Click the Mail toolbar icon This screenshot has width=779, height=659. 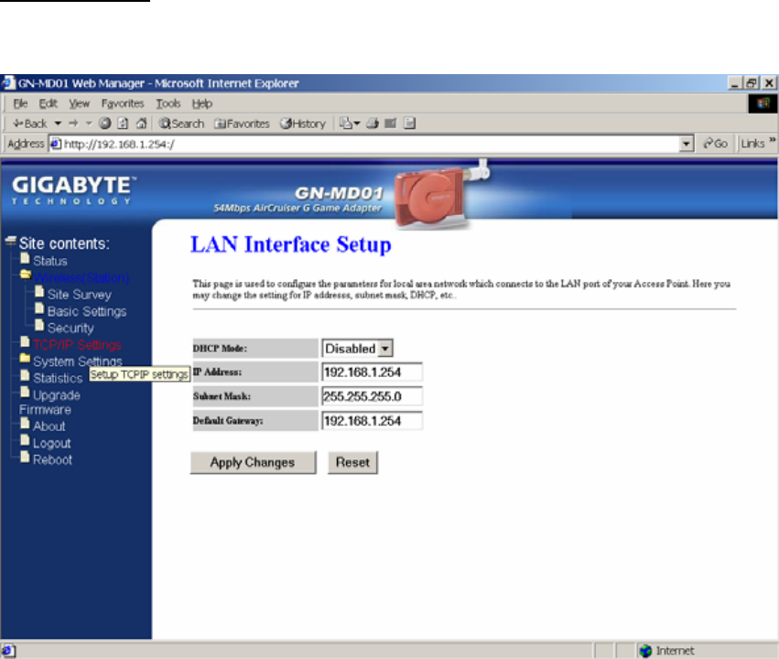tap(350, 124)
